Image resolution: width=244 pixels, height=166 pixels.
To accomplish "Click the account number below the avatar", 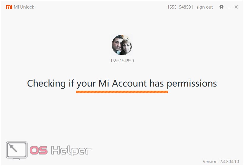I will pyautogui.click(x=122, y=61).
